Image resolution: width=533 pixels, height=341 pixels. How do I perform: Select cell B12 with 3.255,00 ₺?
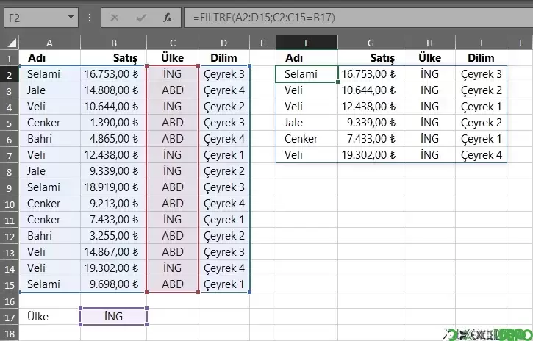coord(113,236)
